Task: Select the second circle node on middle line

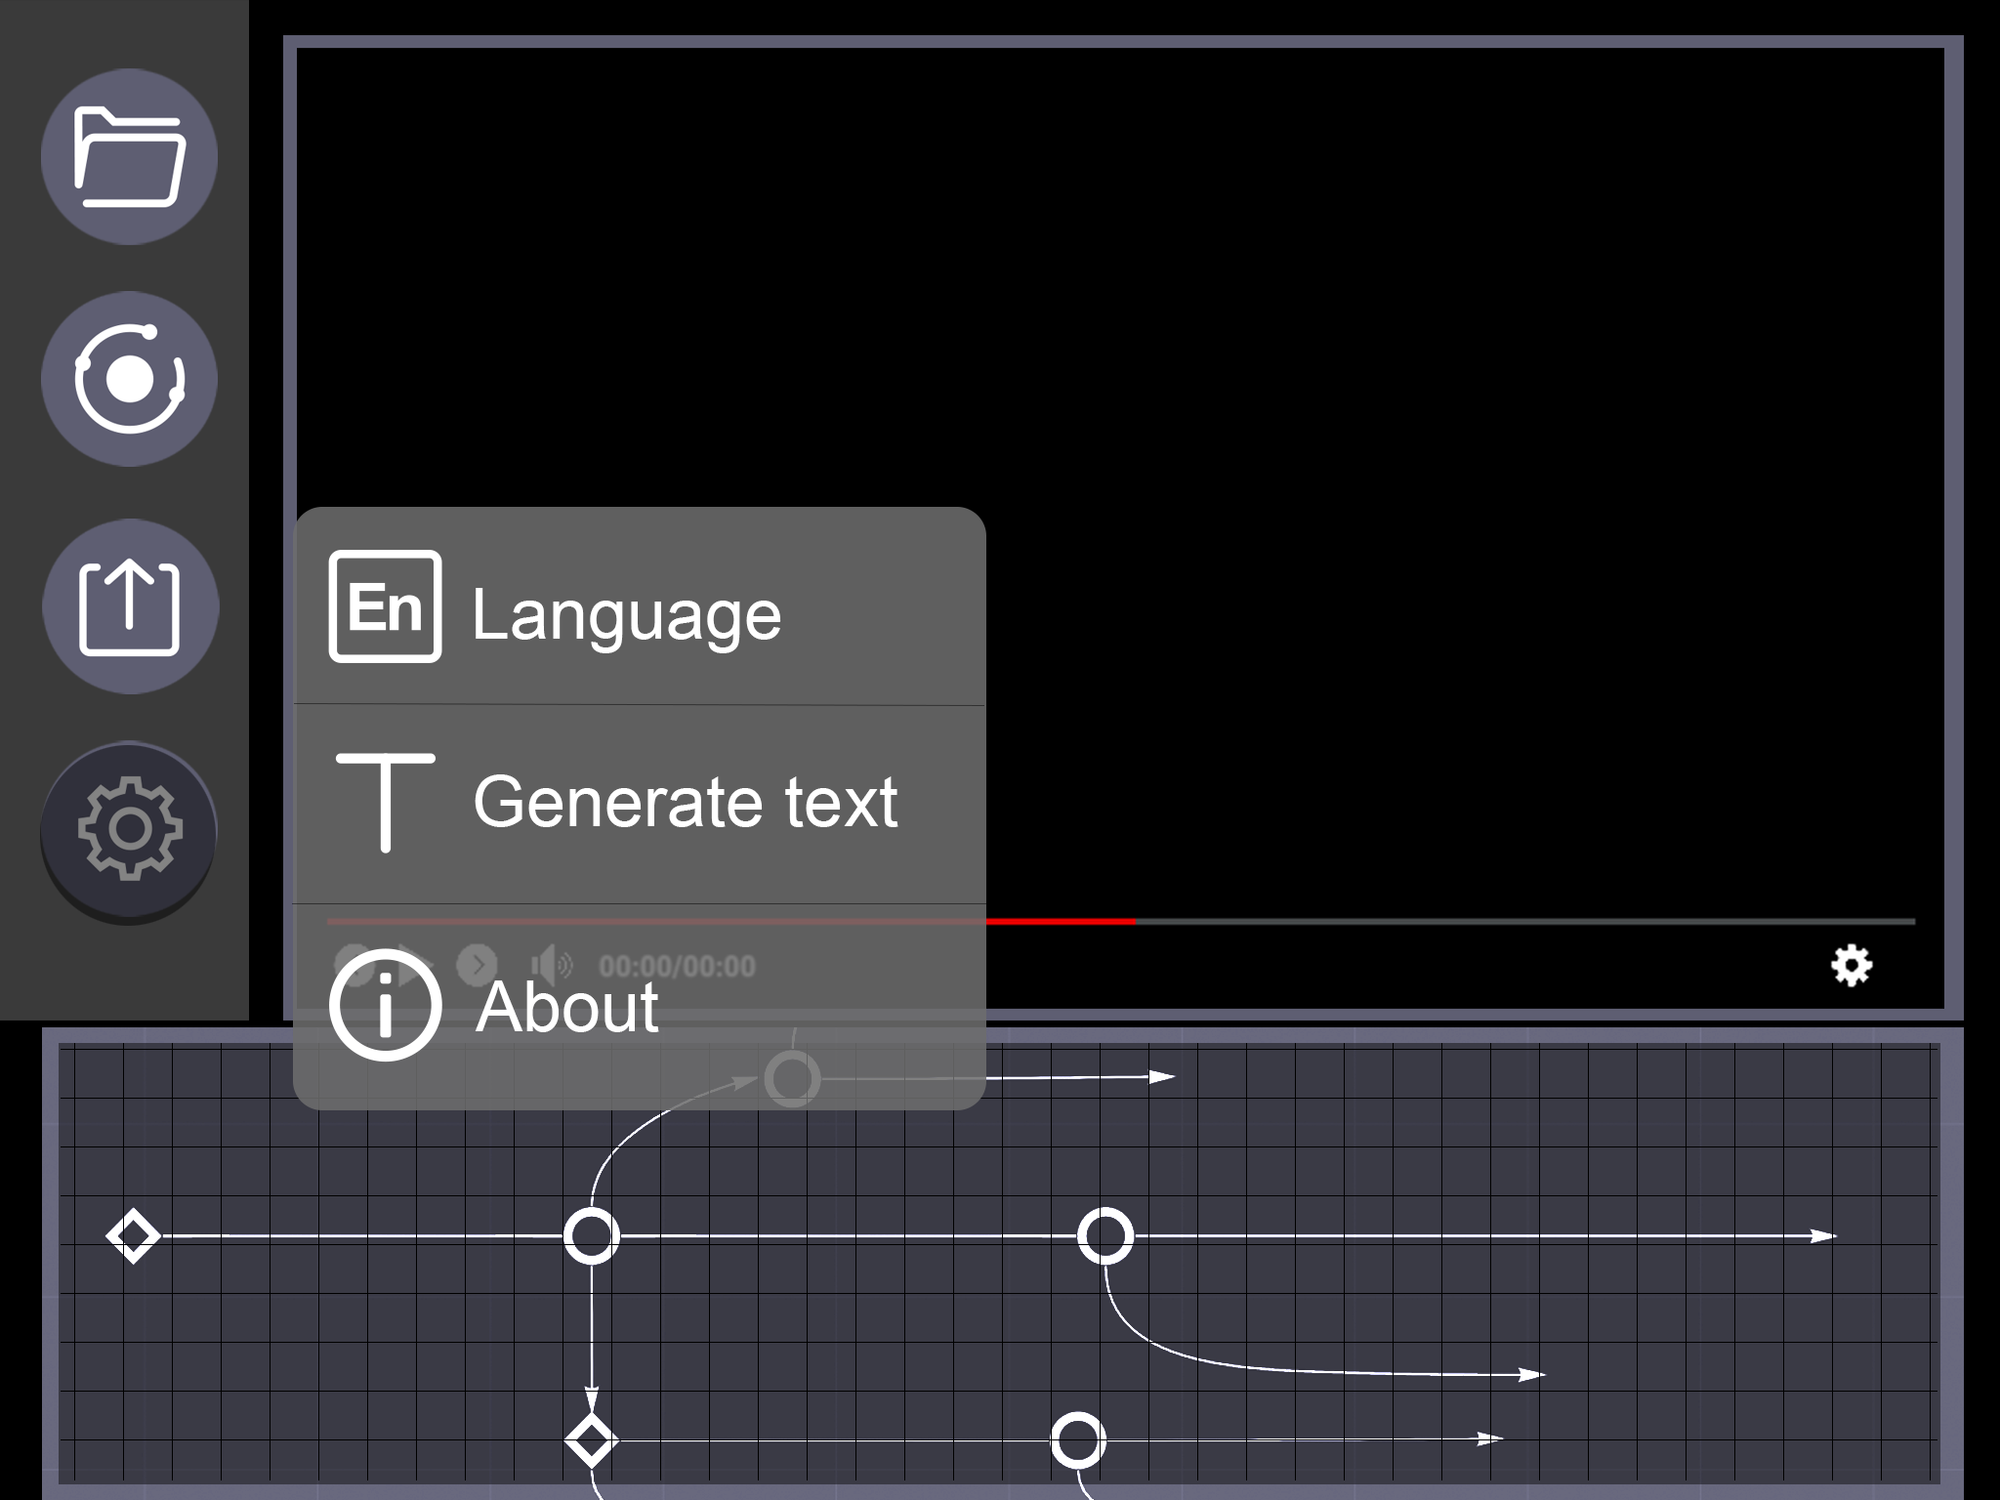Action: [x=1105, y=1236]
